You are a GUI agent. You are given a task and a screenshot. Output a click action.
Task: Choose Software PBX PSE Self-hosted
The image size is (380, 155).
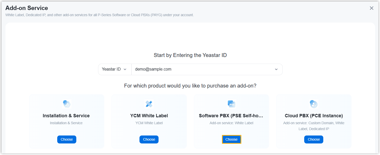(232, 139)
